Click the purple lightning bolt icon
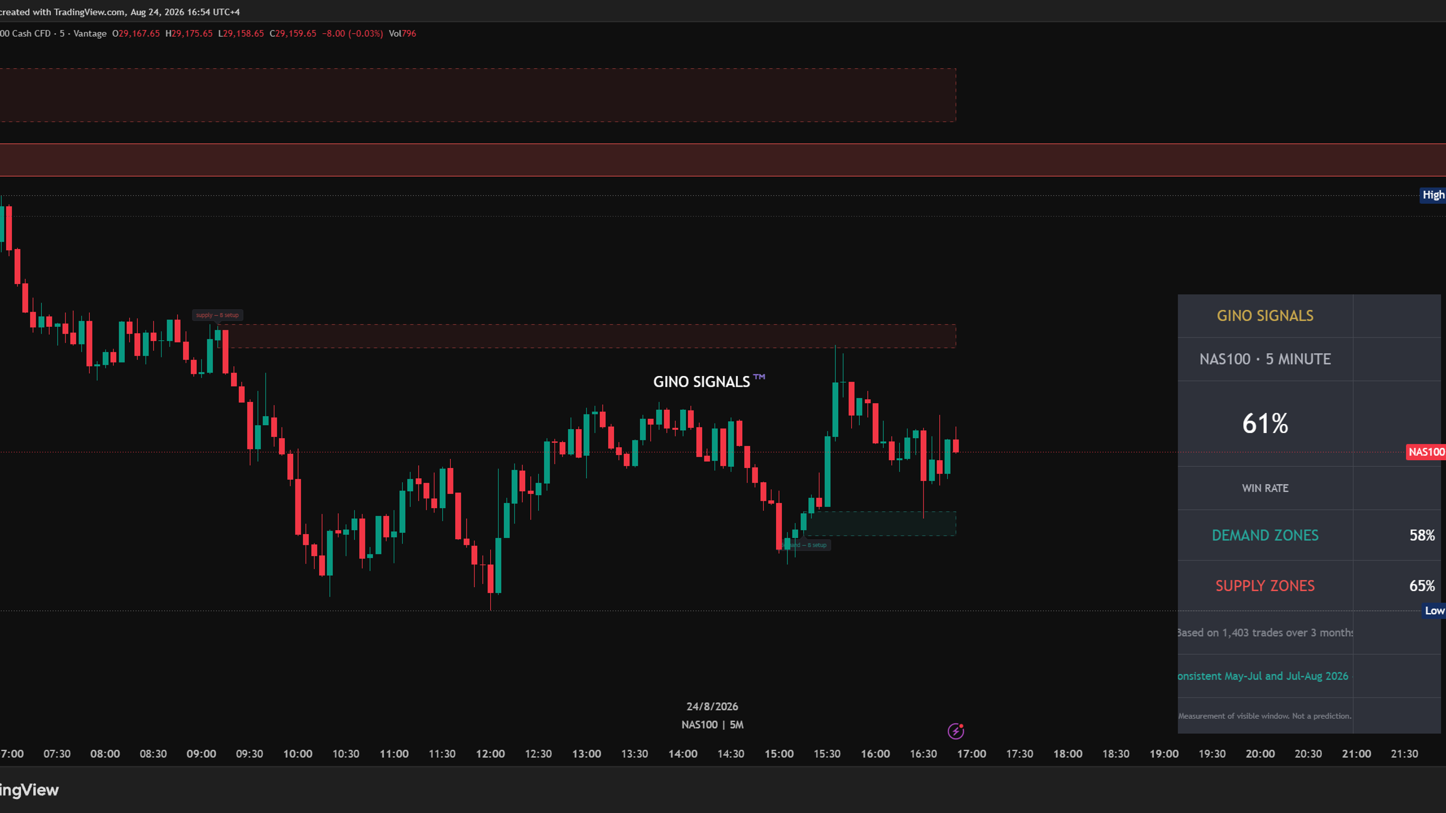1446x813 pixels. click(956, 731)
